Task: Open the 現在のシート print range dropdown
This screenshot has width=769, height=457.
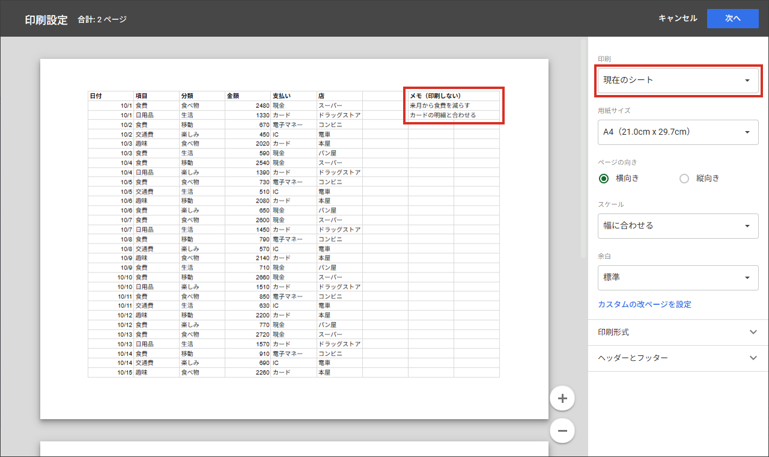Action: click(x=678, y=80)
